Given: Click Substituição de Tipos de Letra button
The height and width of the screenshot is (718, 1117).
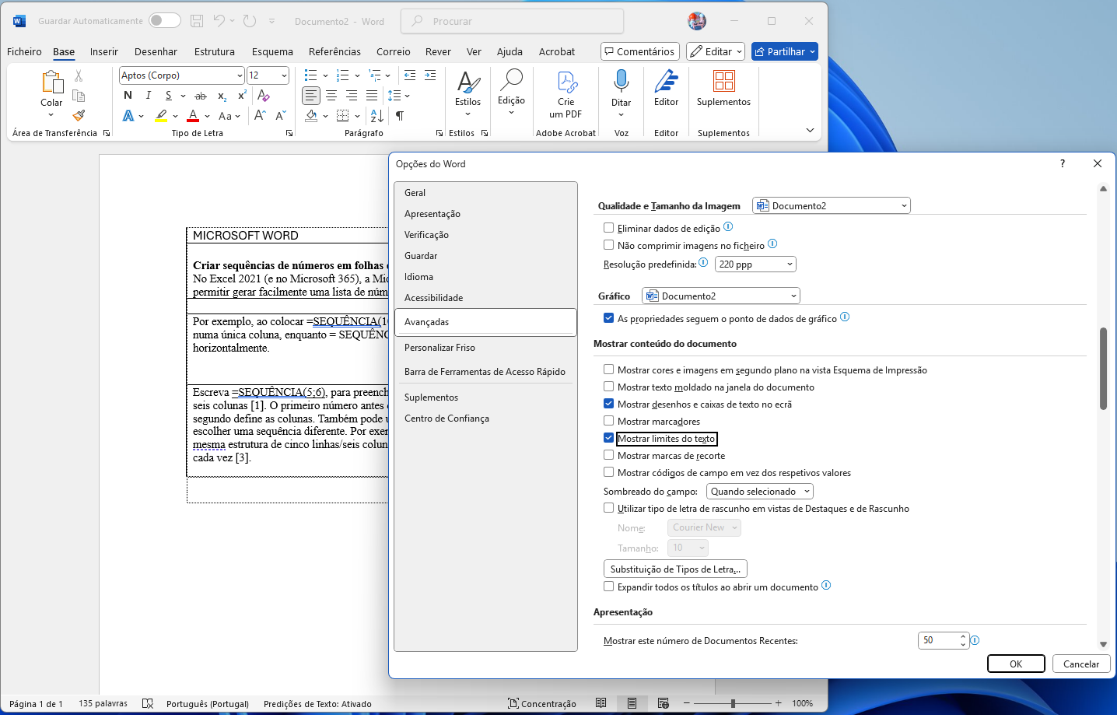Looking at the screenshot, I should pos(674,569).
